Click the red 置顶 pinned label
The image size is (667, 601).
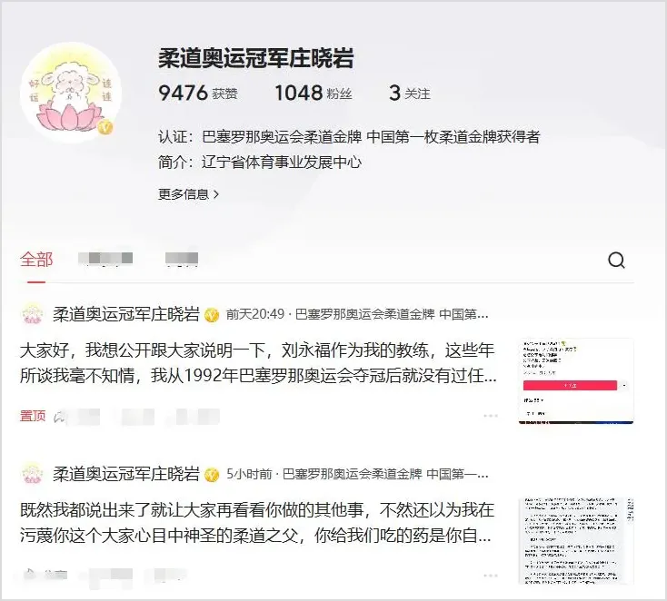33,416
